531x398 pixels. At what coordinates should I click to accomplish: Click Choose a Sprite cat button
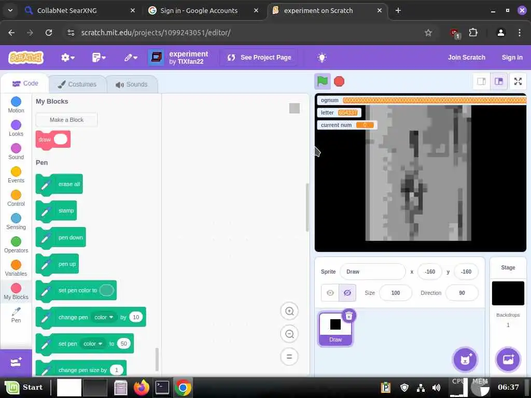coord(465,360)
